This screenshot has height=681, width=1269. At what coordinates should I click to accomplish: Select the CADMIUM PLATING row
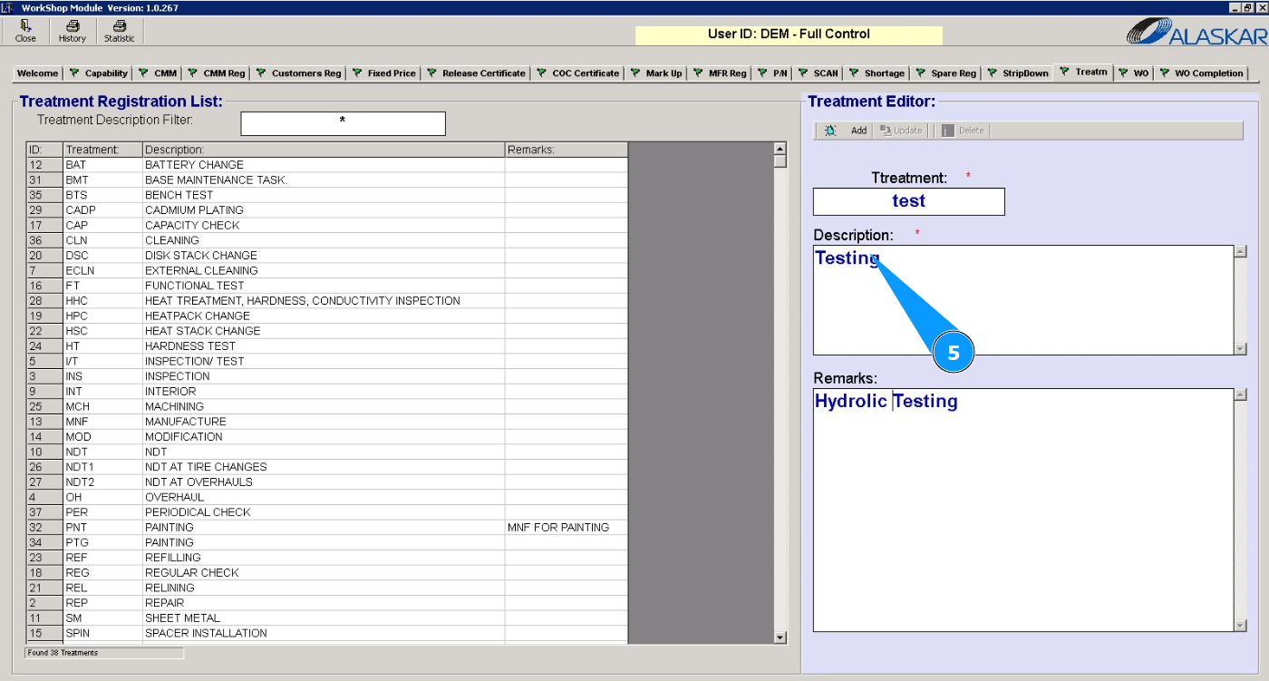point(326,210)
